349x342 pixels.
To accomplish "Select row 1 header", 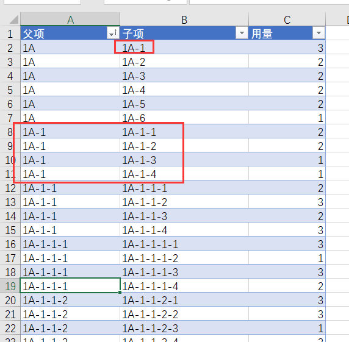I will (x=10, y=34).
